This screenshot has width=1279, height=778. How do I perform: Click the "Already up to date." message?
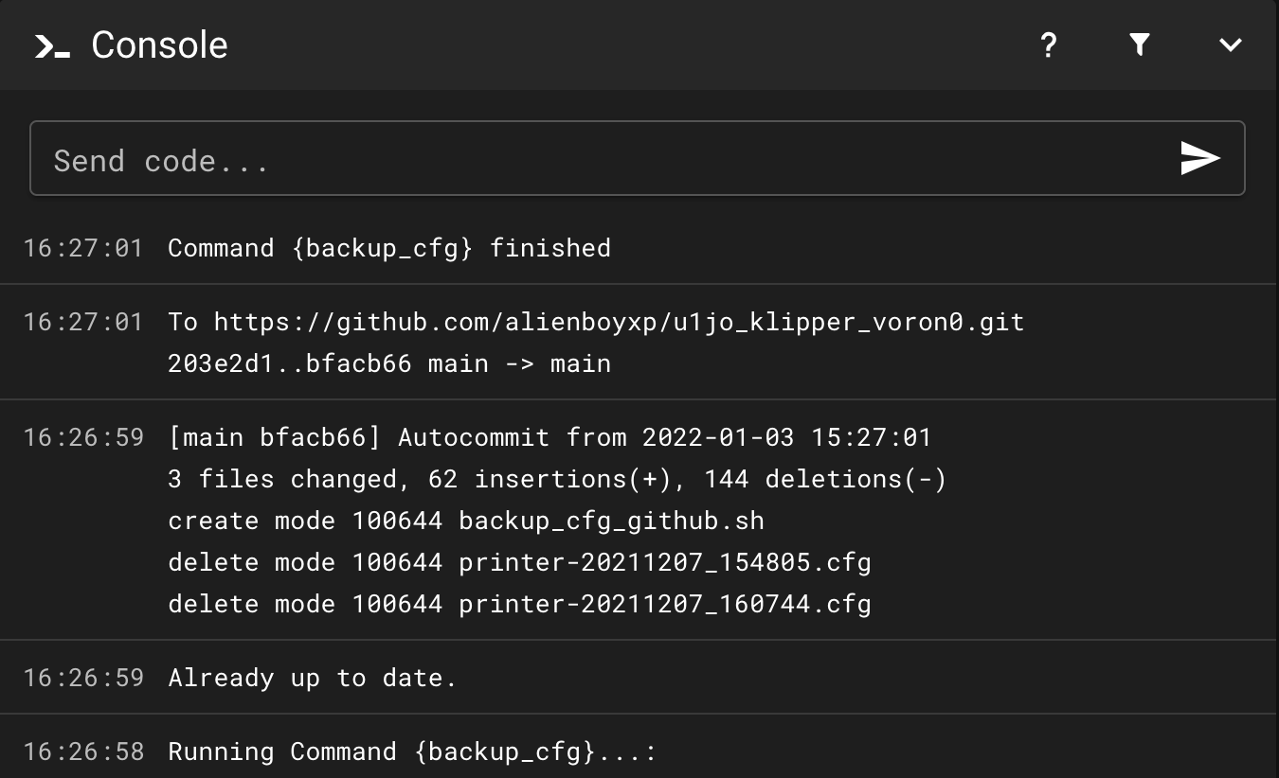click(x=313, y=678)
